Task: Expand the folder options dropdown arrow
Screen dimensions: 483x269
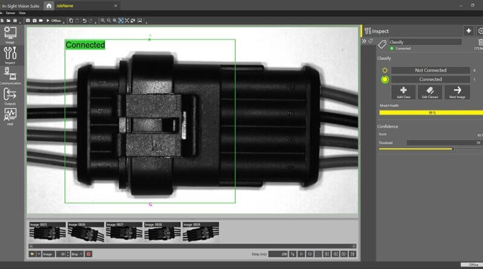Action: coord(39,254)
